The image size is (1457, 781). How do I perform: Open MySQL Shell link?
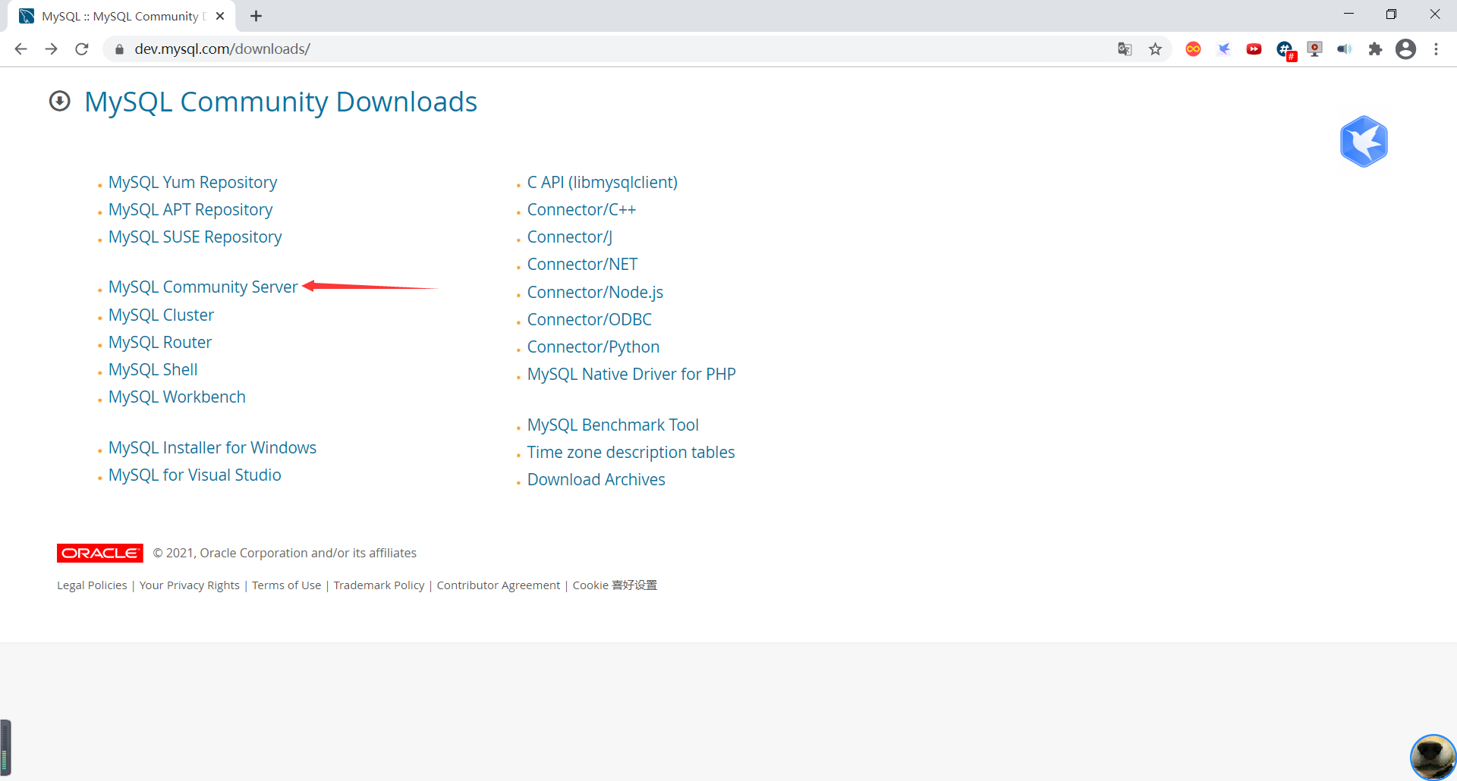pyautogui.click(x=153, y=370)
